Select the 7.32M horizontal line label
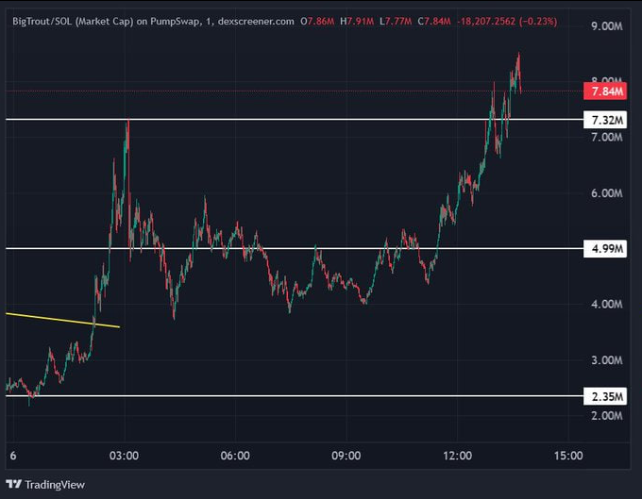The width and height of the screenshot is (642, 499). (x=605, y=120)
